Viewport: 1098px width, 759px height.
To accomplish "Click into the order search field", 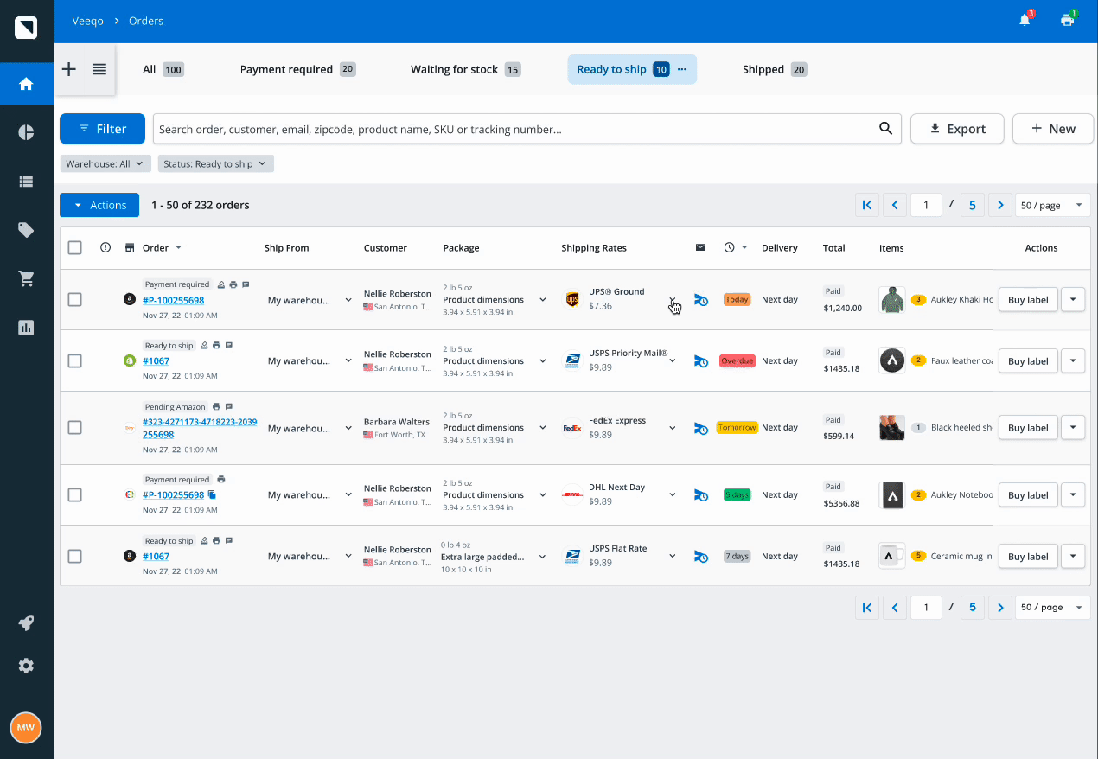I will click(x=514, y=129).
